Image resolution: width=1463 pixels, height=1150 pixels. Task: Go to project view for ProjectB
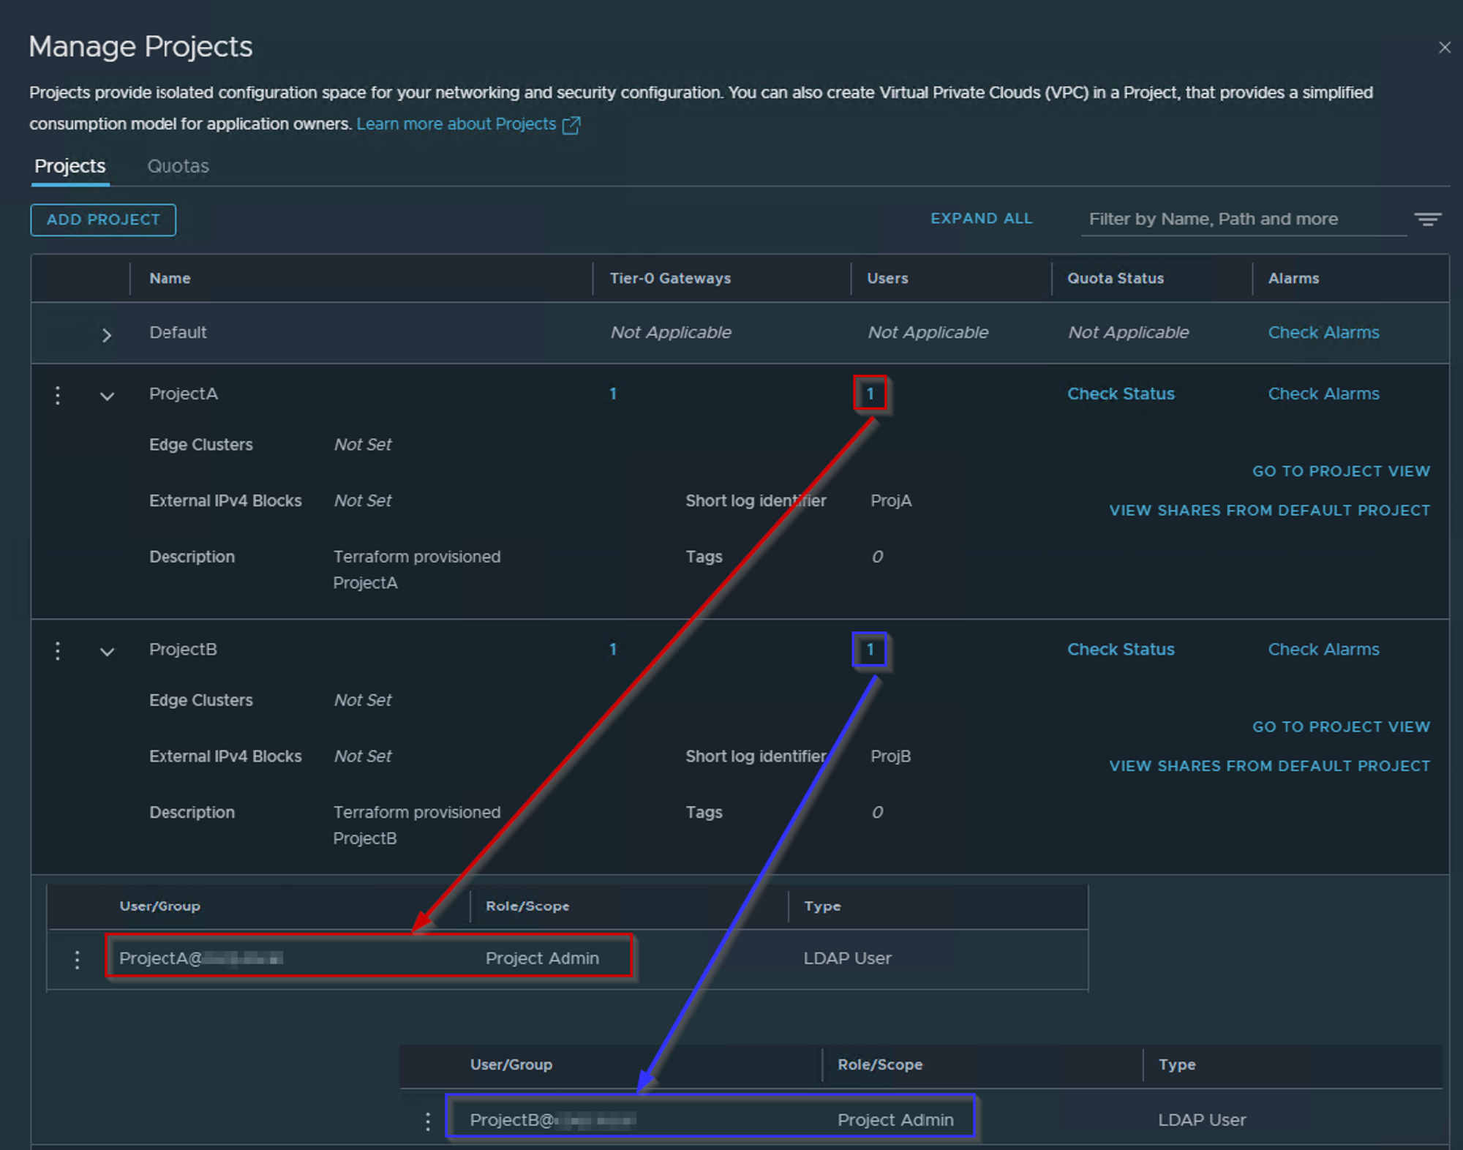coord(1341,726)
